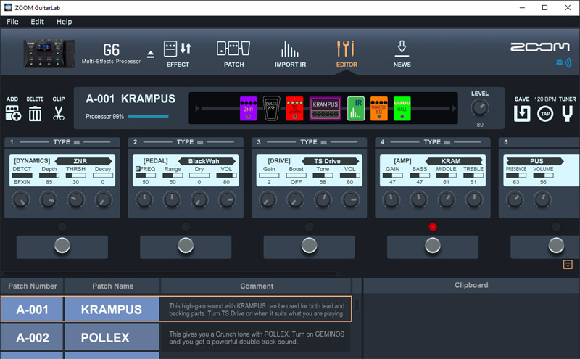
Task: Click the ZOOM logo
Action: click(539, 46)
